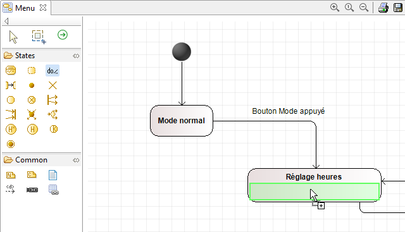This screenshot has width=405, height=232.
Task: Select the bullseye final state tool
Action: point(11,144)
